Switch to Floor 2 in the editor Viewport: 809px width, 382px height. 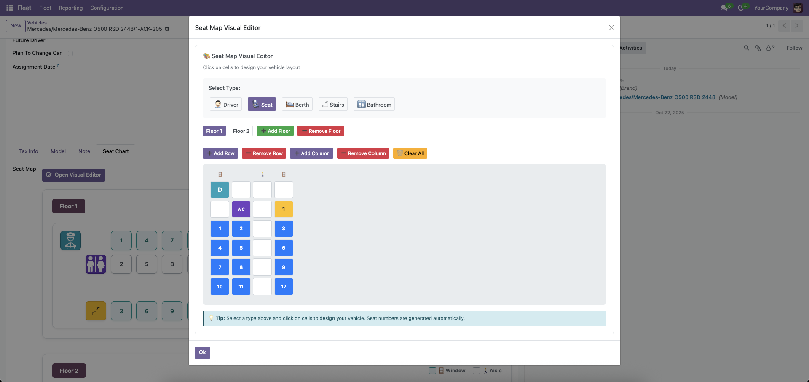(x=241, y=131)
